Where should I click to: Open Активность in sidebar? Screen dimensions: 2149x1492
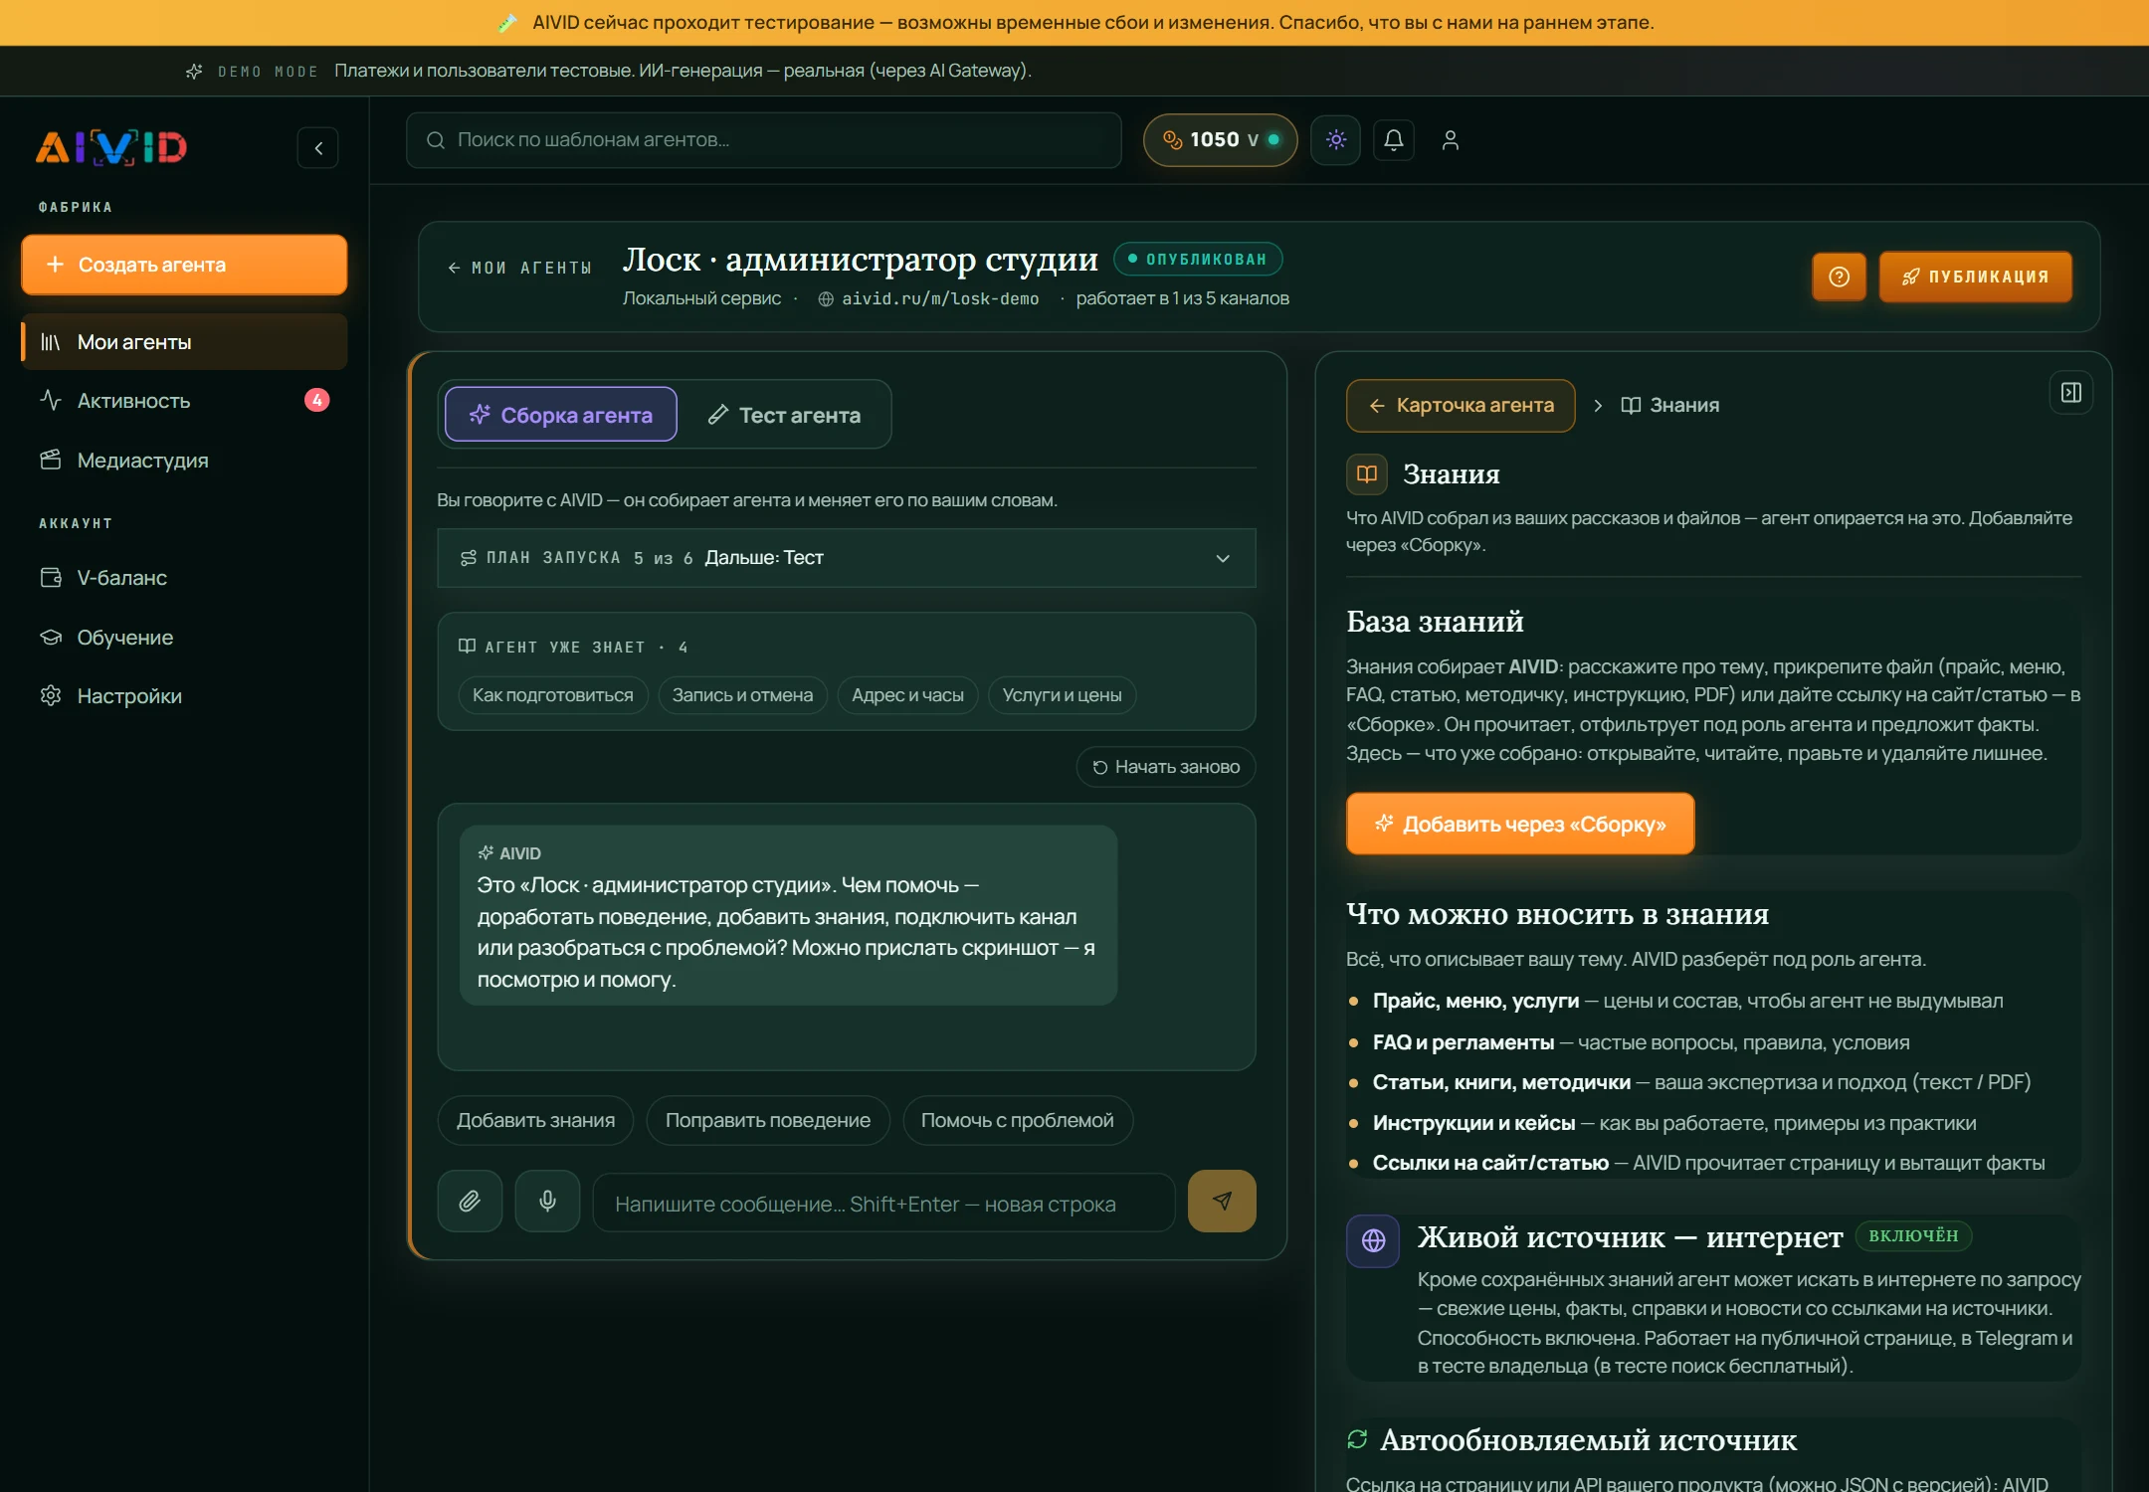[x=184, y=401]
